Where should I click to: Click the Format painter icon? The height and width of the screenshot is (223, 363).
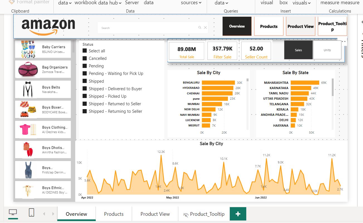point(11,2)
